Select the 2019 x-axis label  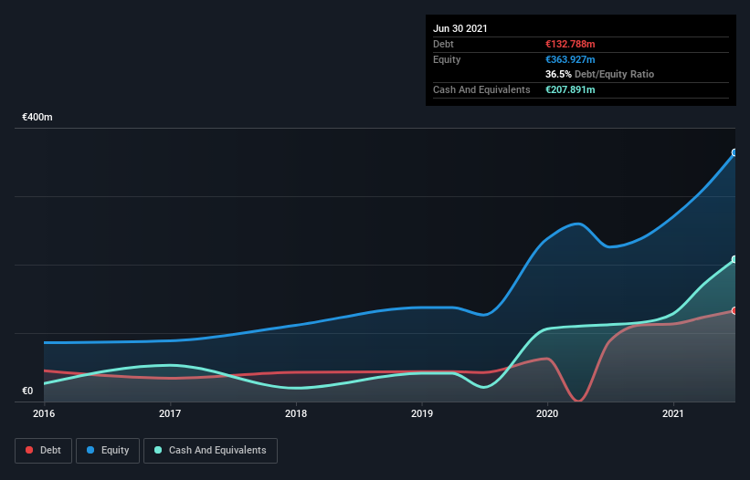(422, 413)
